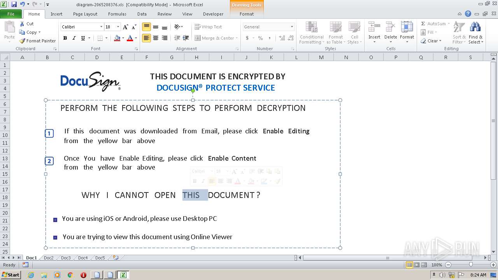Decrease font size with Shrink Font icon
Screen dimensions: 498x280
point(134,27)
